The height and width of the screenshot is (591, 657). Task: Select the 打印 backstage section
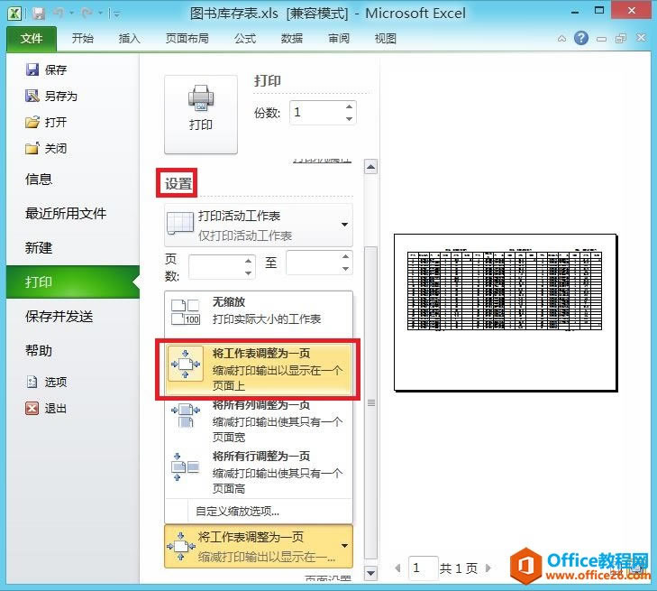73,282
